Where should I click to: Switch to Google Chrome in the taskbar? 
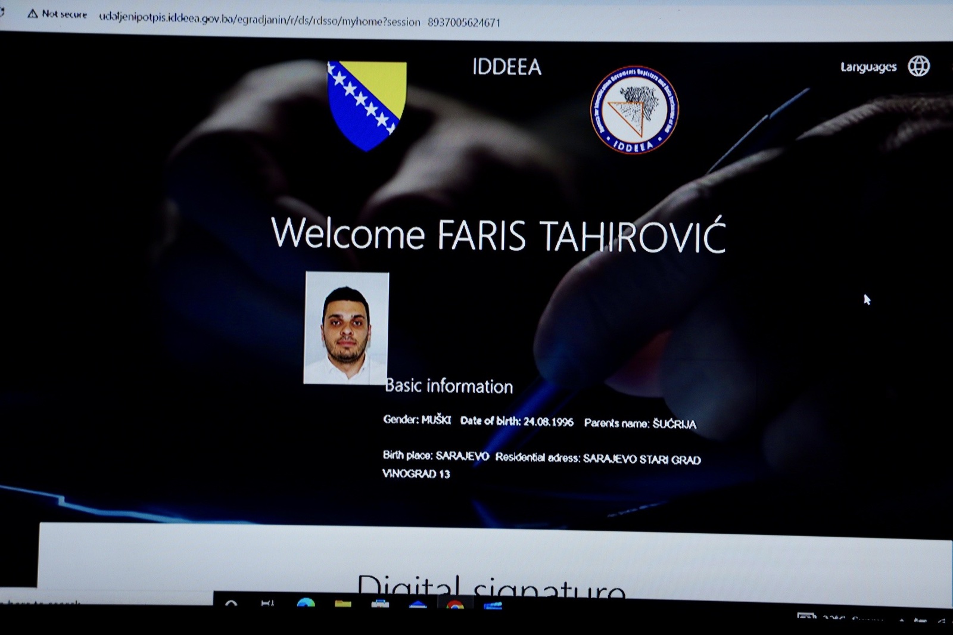pos(455,605)
